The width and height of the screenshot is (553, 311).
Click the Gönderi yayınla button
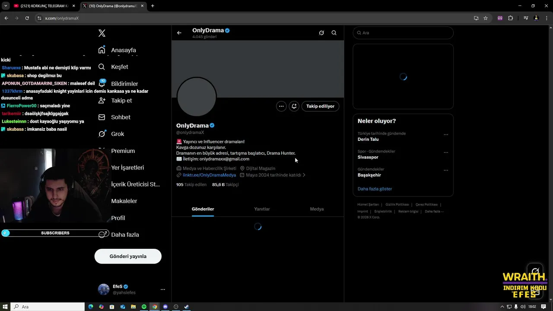point(128,256)
